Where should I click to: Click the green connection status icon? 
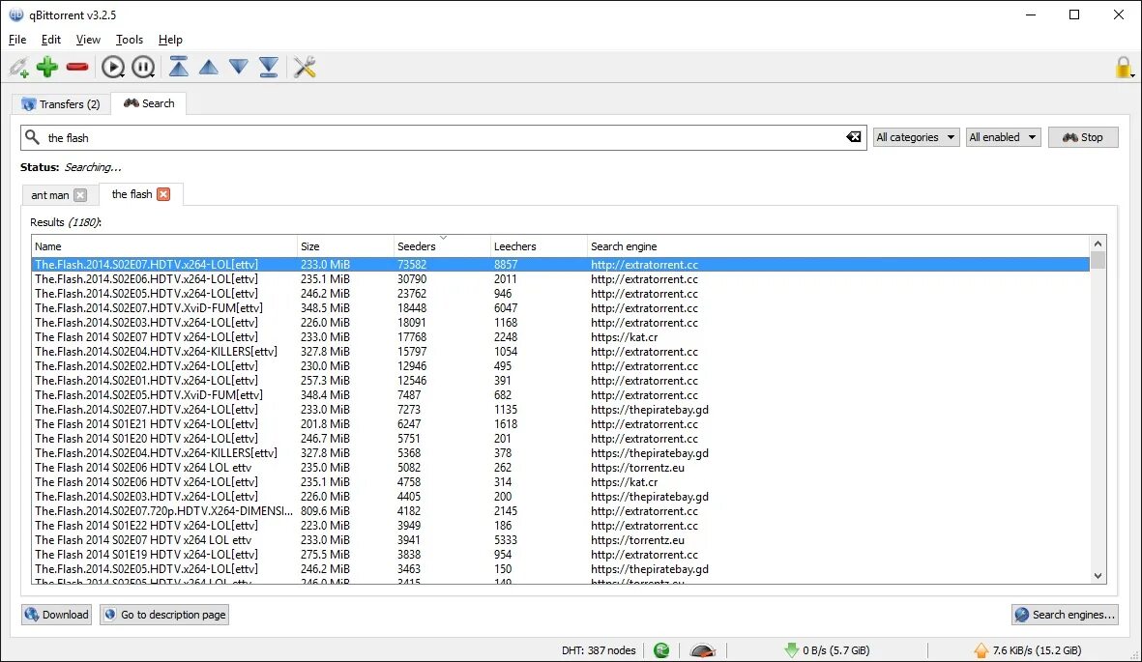coord(661,650)
